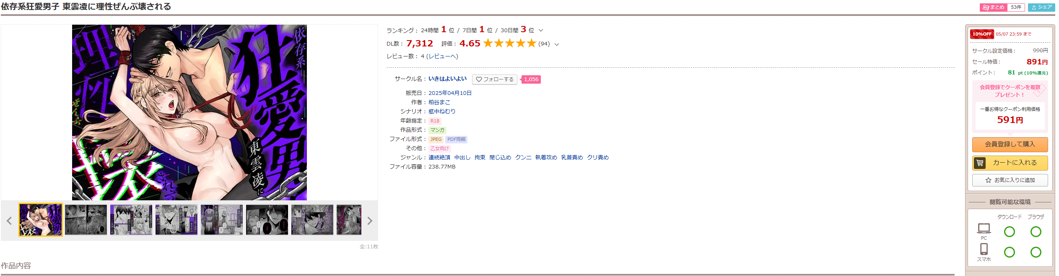Click the follower count badge 1,056
This screenshot has width=1059, height=276.
pos(531,79)
